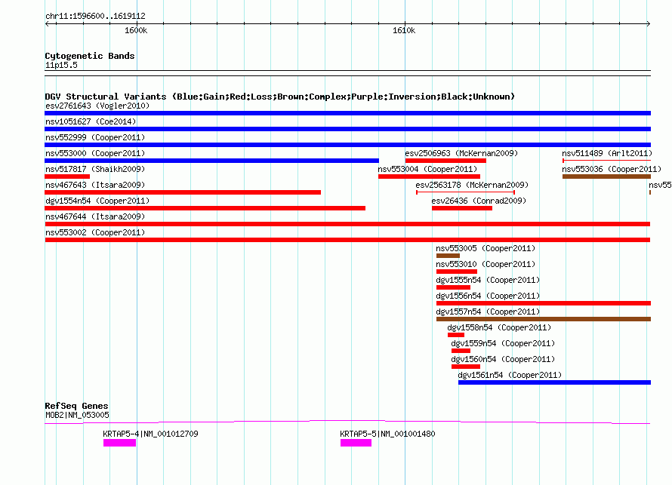Click the nsv511489 (Arlt2011) label

(607, 153)
